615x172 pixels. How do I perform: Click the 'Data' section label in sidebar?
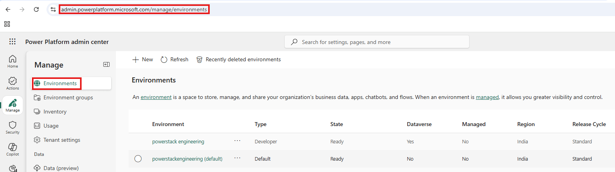point(39,154)
